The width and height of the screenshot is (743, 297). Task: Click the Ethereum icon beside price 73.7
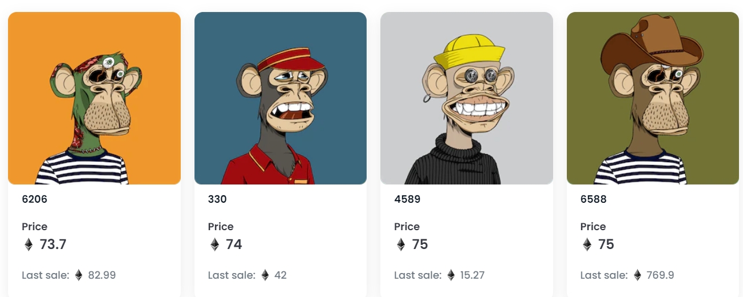[x=29, y=245]
